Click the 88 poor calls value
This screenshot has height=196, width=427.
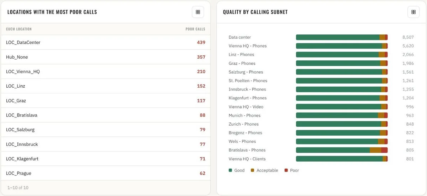pos(202,115)
